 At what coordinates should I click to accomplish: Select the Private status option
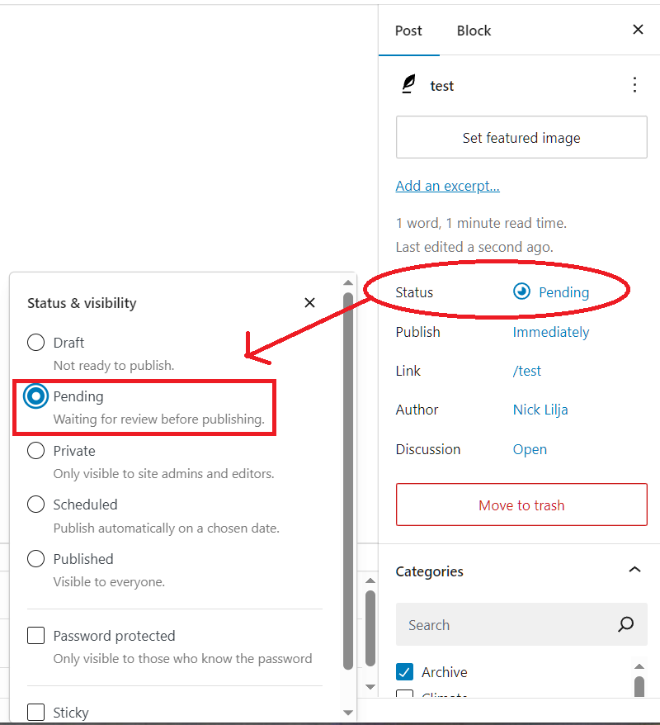(36, 451)
